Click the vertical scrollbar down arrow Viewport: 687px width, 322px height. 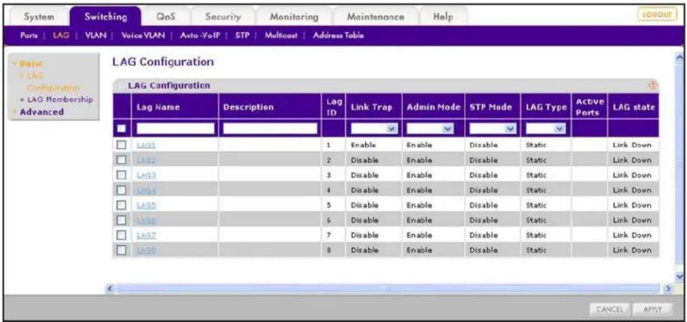[681, 276]
